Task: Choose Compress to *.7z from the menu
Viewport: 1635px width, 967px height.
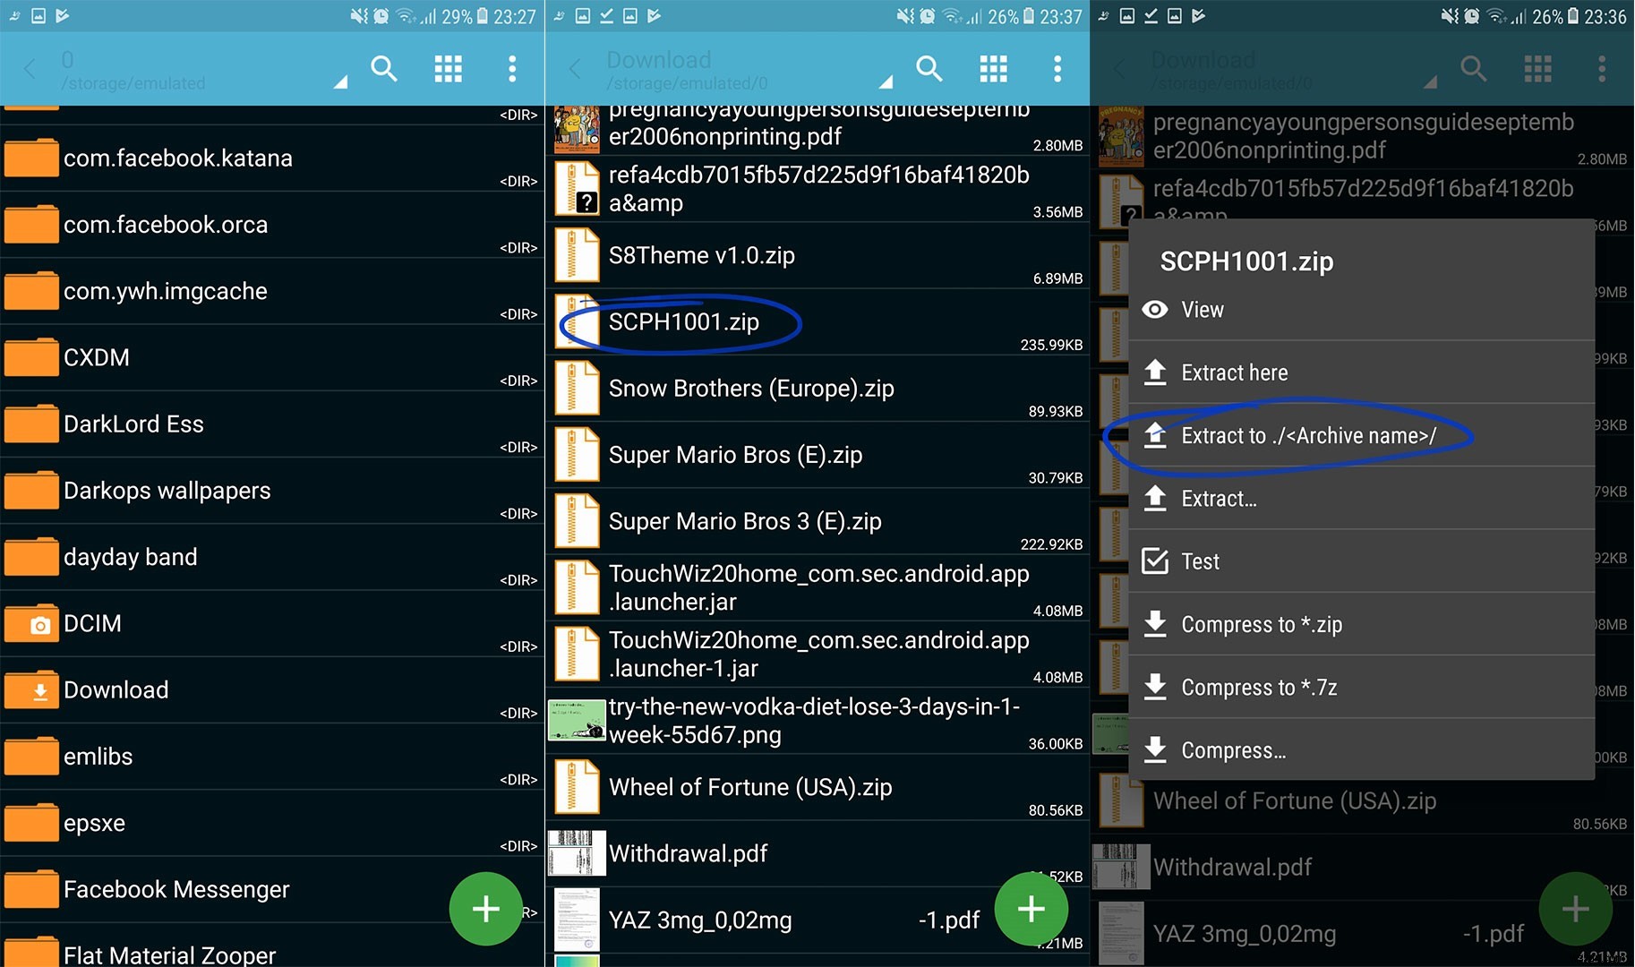Action: pos(1259,687)
